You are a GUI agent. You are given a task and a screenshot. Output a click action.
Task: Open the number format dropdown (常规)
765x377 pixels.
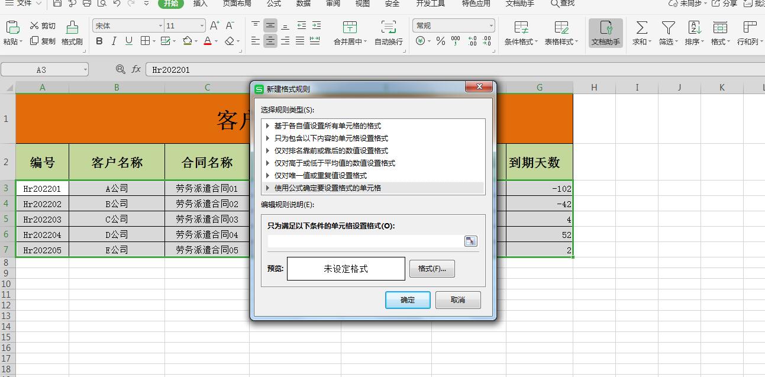tap(491, 26)
